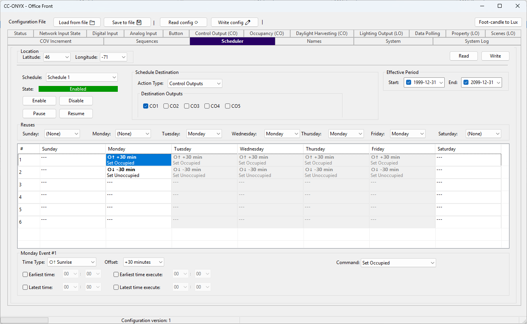Image resolution: width=527 pixels, height=324 pixels.
Task: Click the scheduler Read button
Action: 464,56
